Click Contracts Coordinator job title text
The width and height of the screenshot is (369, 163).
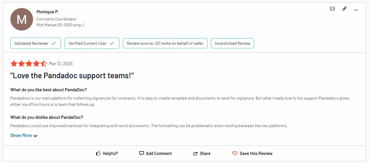(57, 19)
